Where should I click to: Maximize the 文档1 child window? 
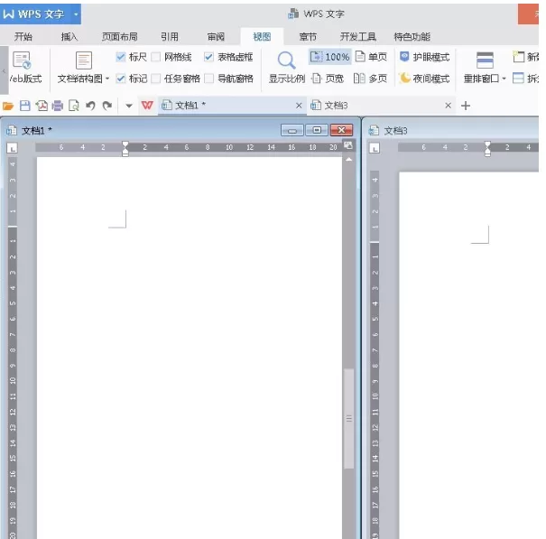[317, 130]
